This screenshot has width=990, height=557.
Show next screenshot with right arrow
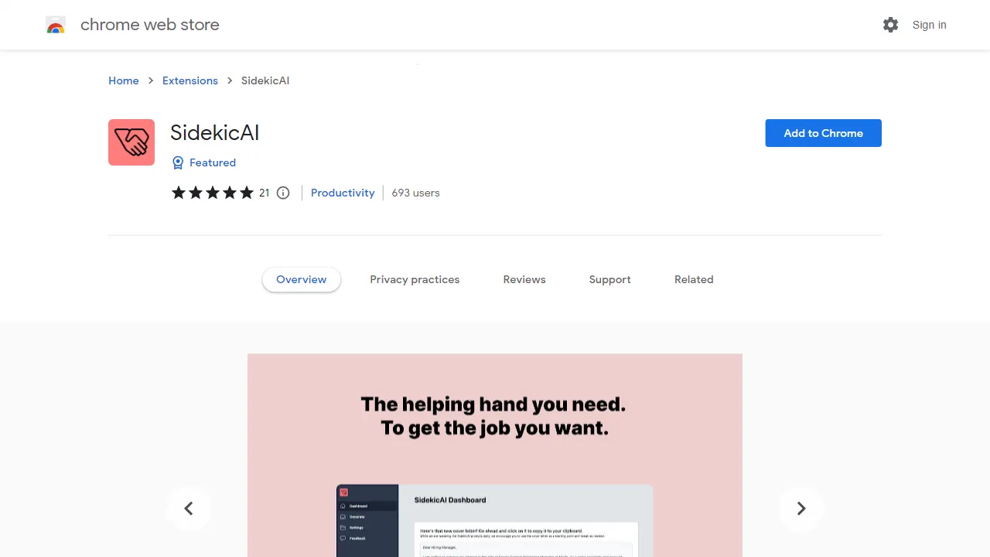[x=801, y=508]
